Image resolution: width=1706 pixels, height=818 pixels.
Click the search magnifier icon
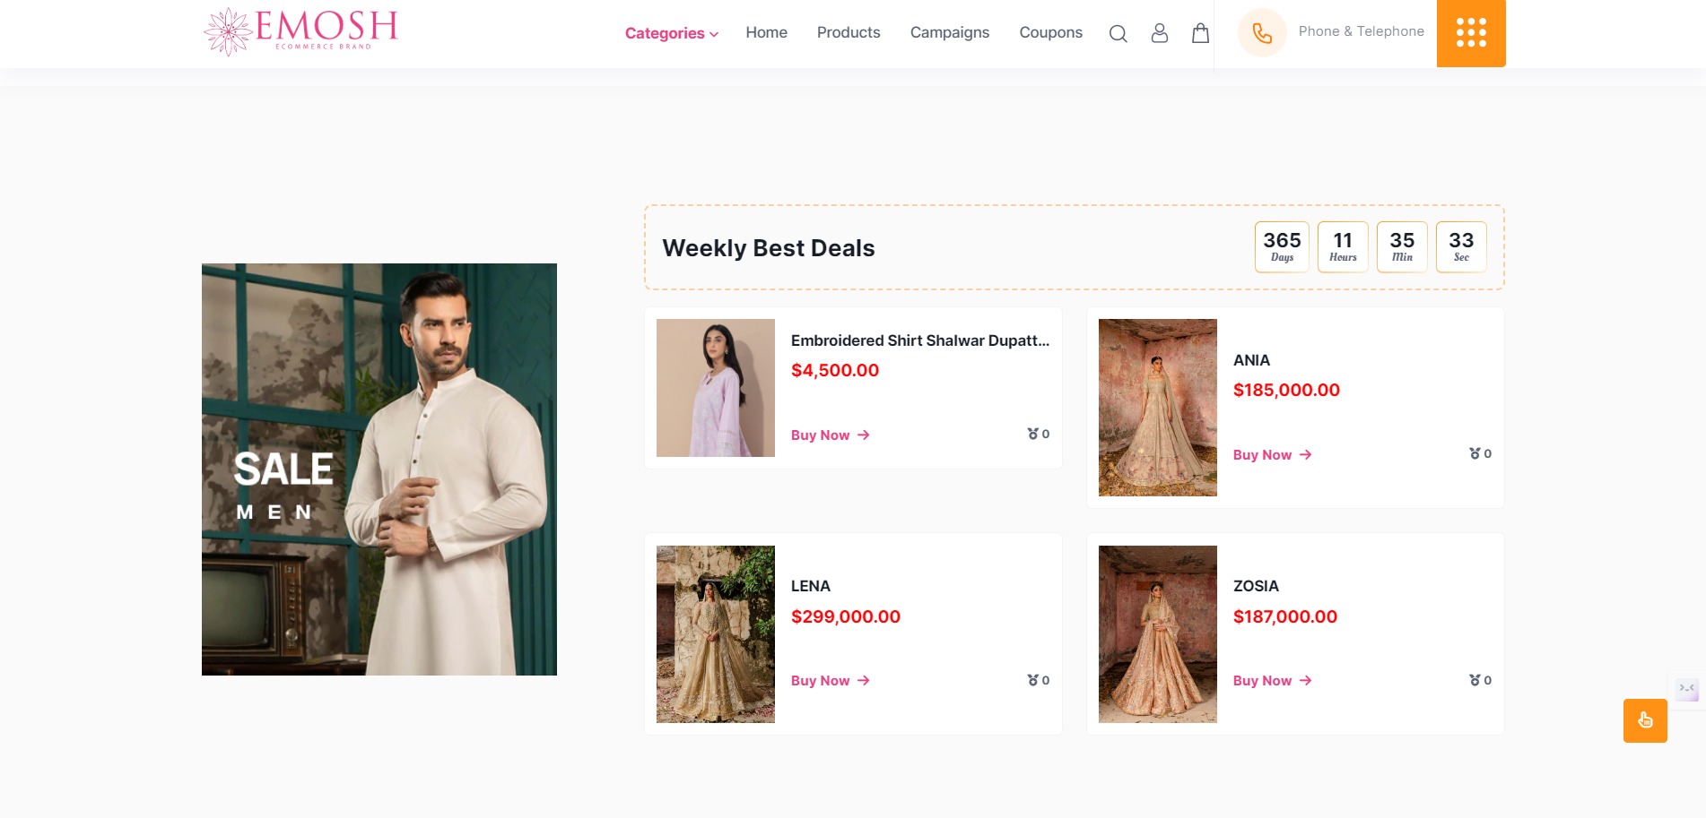click(1118, 34)
